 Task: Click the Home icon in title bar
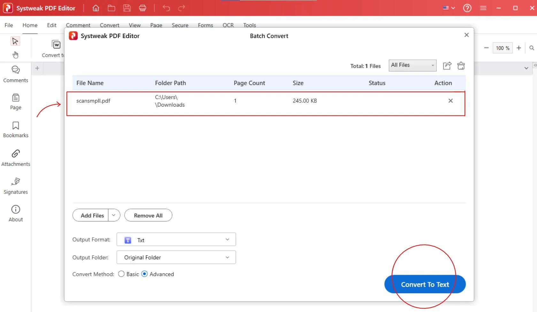96,8
